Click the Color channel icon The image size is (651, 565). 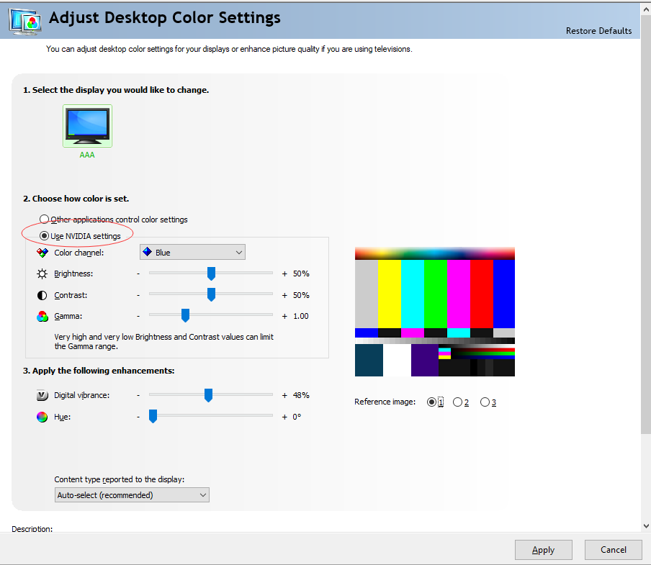[42, 253]
